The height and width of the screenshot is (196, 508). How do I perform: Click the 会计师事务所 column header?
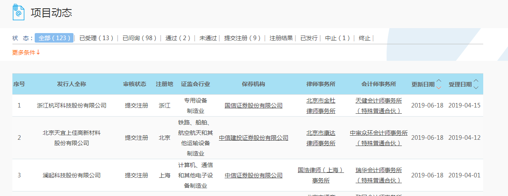[x=379, y=84]
